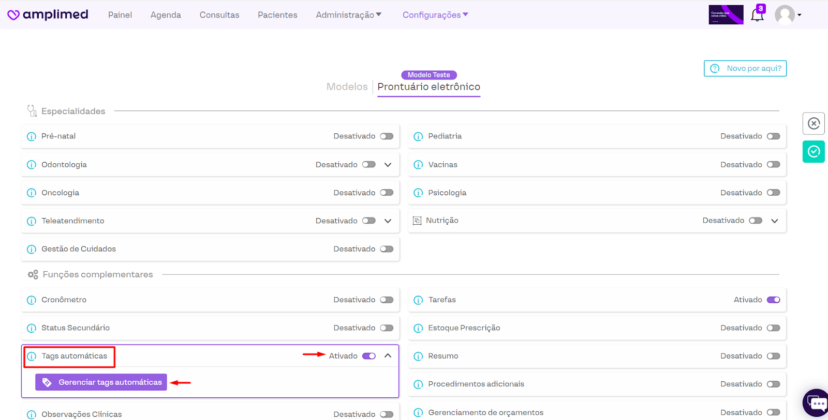Switch to the Modelos tab
The image size is (828, 420).
click(347, 87)
